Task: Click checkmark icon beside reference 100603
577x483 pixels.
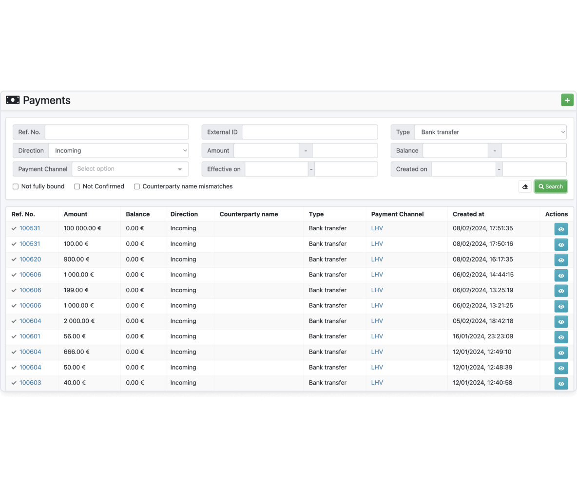Action: (14, 383)
